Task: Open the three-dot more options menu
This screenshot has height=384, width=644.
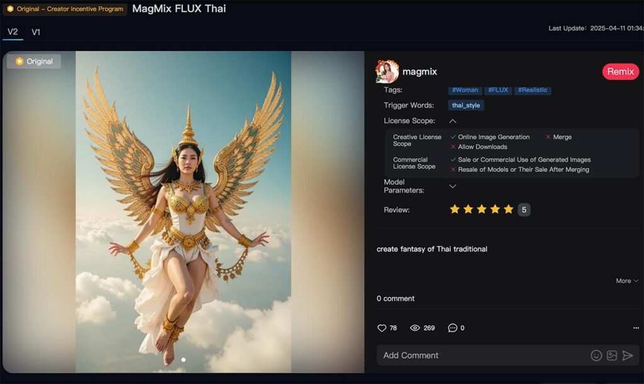Action: point(636,328)
